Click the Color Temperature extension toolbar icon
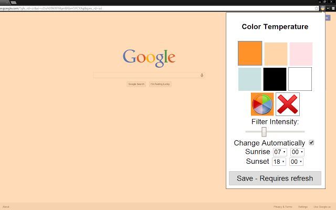336x210 pixels. point(322,8)
